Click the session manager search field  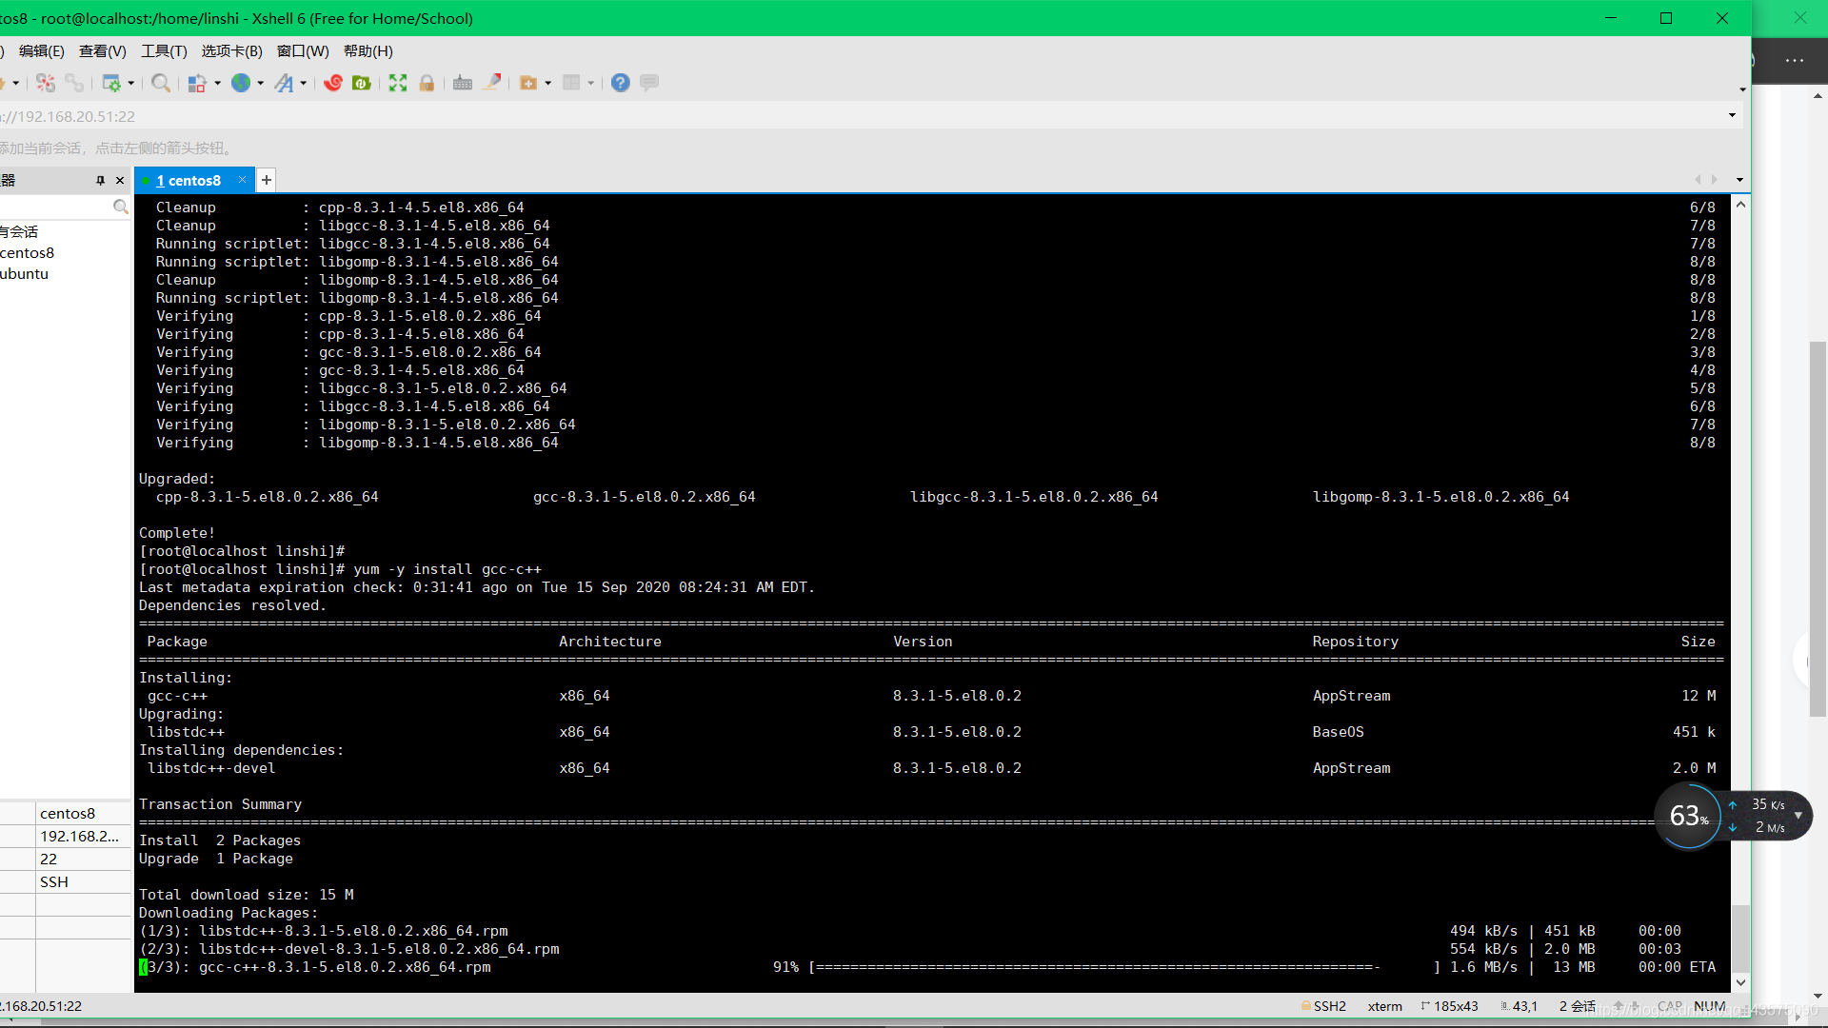coord(55,207)
